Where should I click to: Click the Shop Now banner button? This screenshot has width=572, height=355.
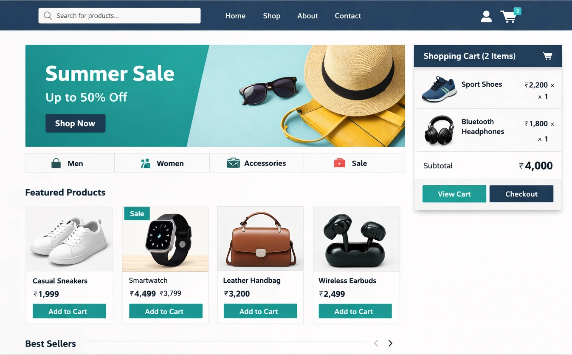[75, 123]
